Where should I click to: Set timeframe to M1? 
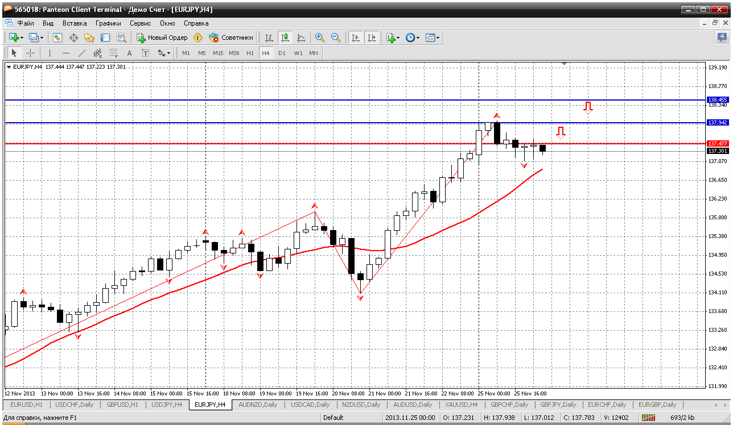coord(186,53)
